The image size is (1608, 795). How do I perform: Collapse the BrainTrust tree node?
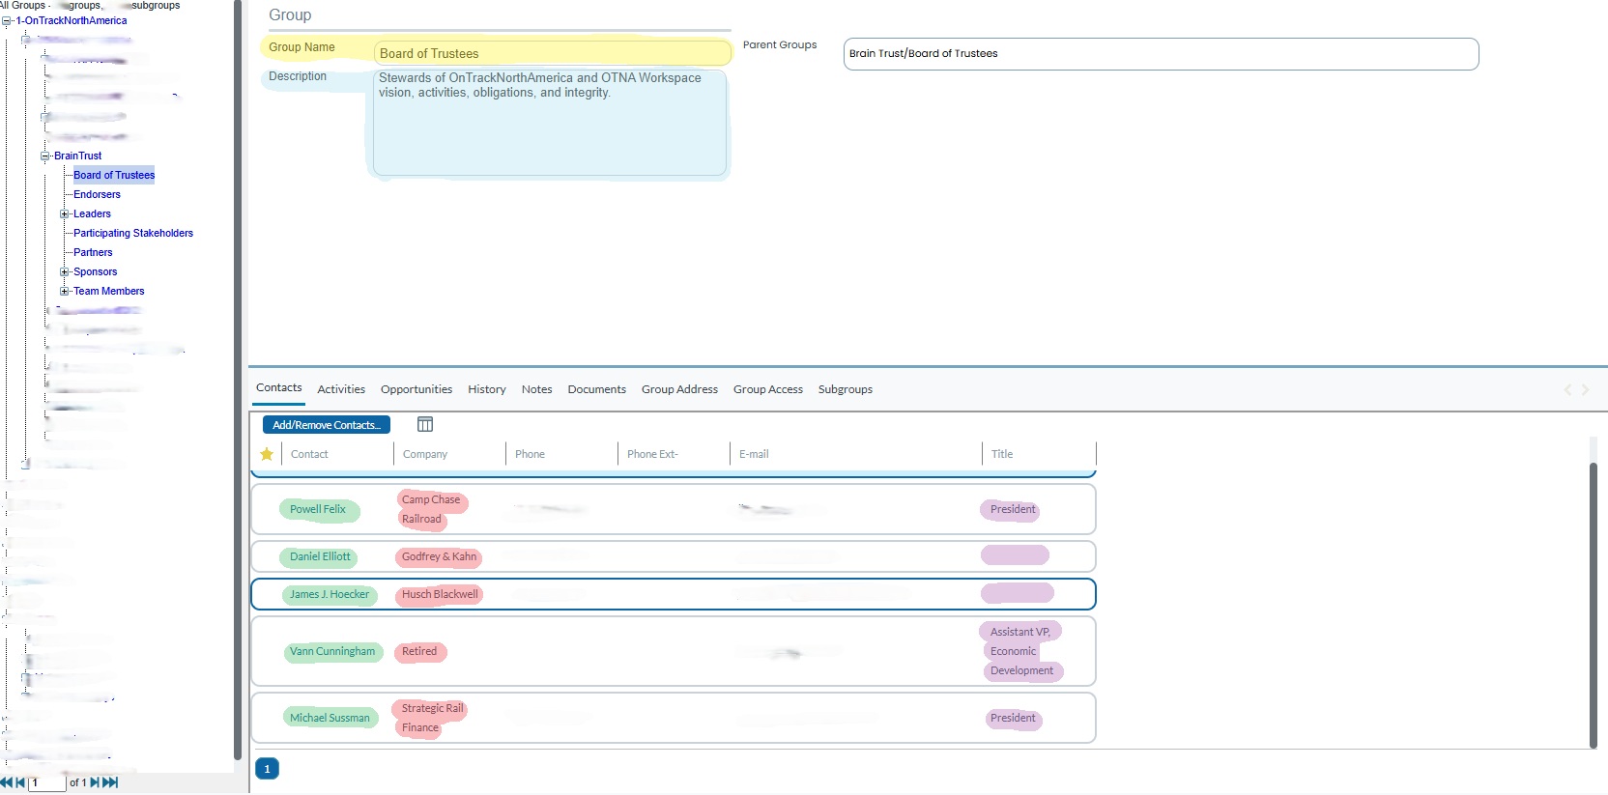[x=45, y=156]
